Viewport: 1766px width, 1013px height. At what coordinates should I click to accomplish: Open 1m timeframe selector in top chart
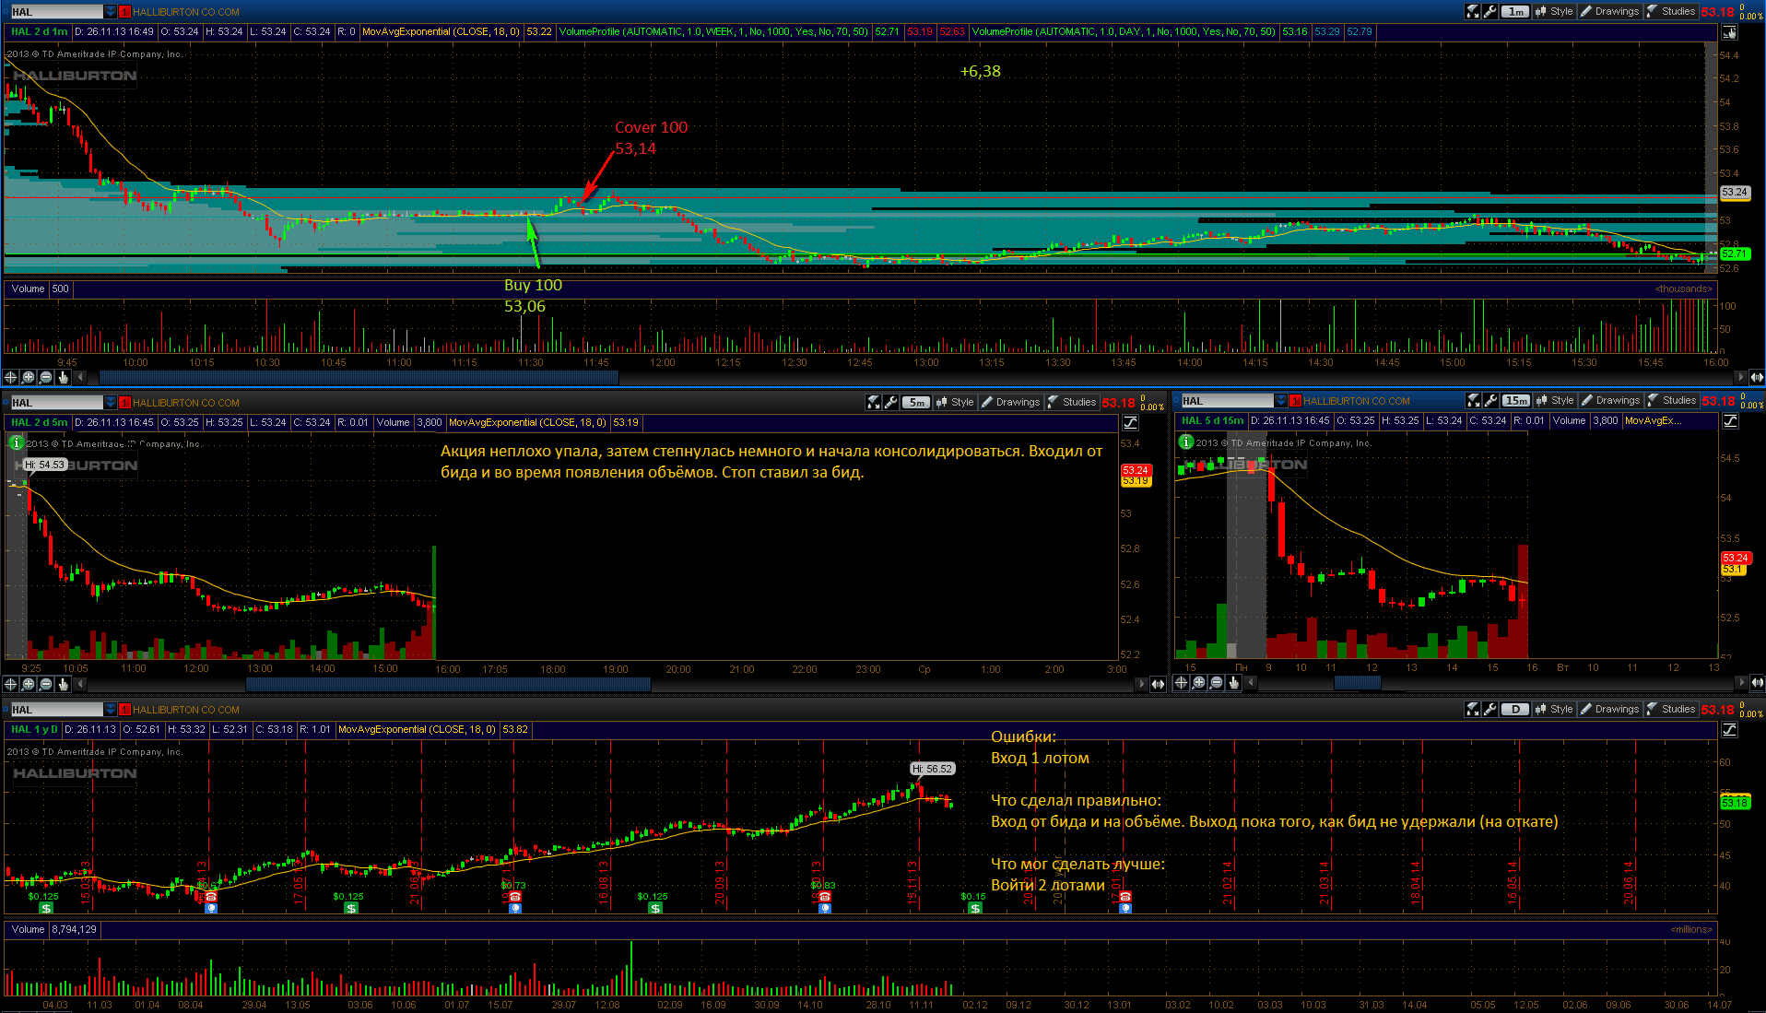pos(1515,12)
